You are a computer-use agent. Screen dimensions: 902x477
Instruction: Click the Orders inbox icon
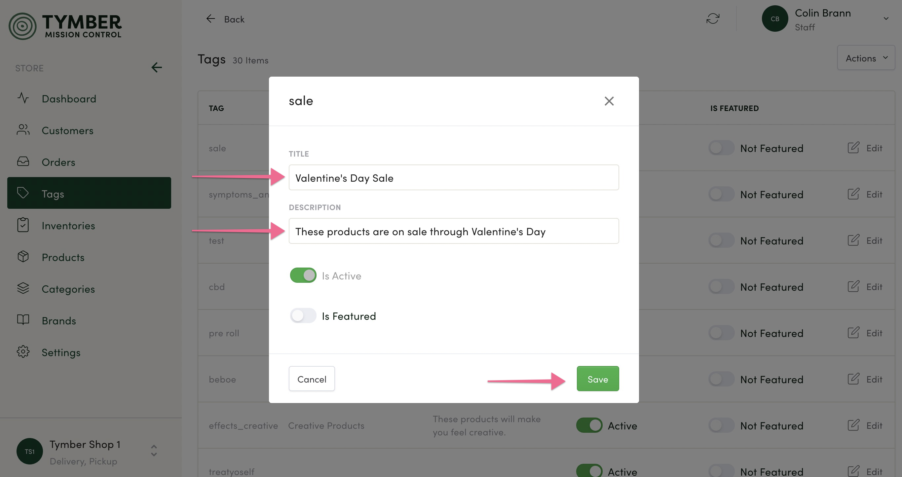pos(23,161)
